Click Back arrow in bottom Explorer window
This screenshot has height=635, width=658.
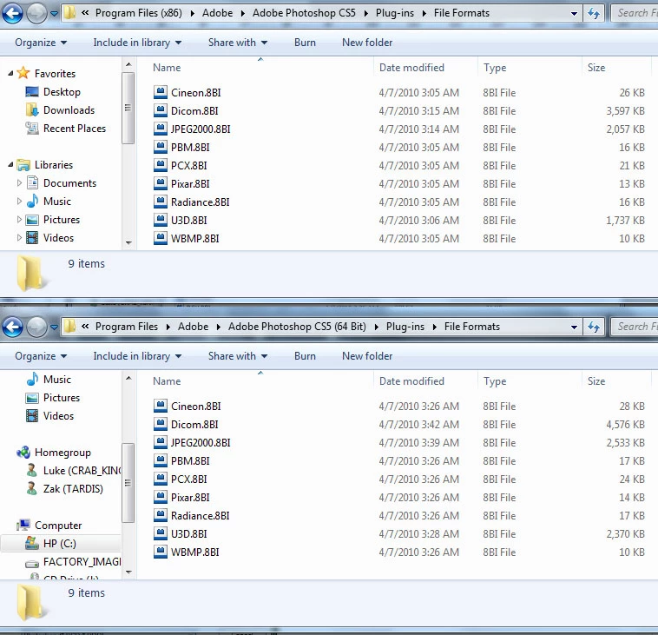pyautogui.click(x=13, y=327)
